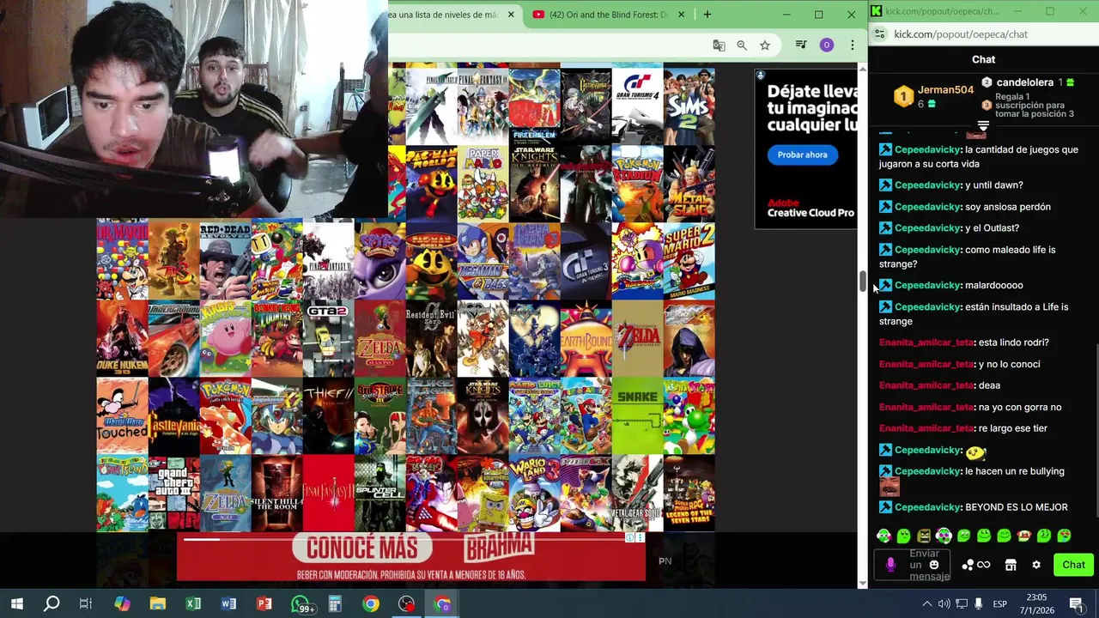The image size is (1099, 618).
Task: Show hidden system tray icons
Action: click(926, 604)
